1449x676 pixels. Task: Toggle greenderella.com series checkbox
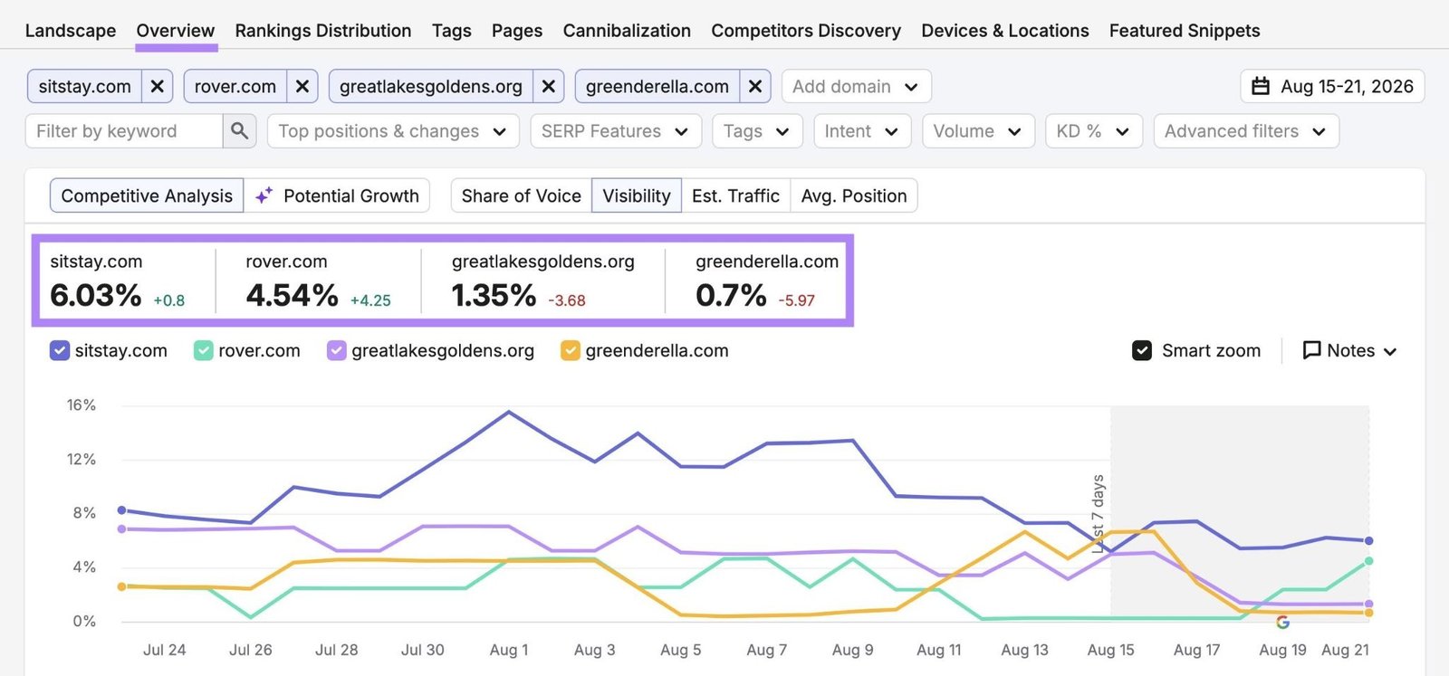(571, 350)
